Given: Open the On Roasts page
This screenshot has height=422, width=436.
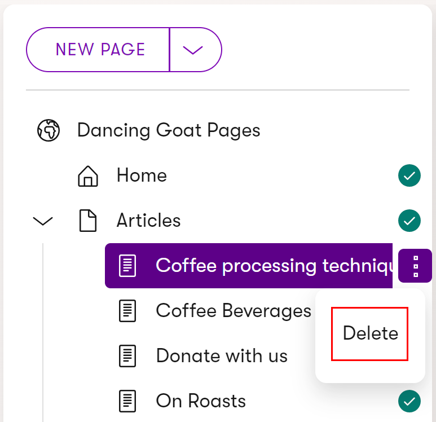Looking at the screenshot, I should coord(201,401).
